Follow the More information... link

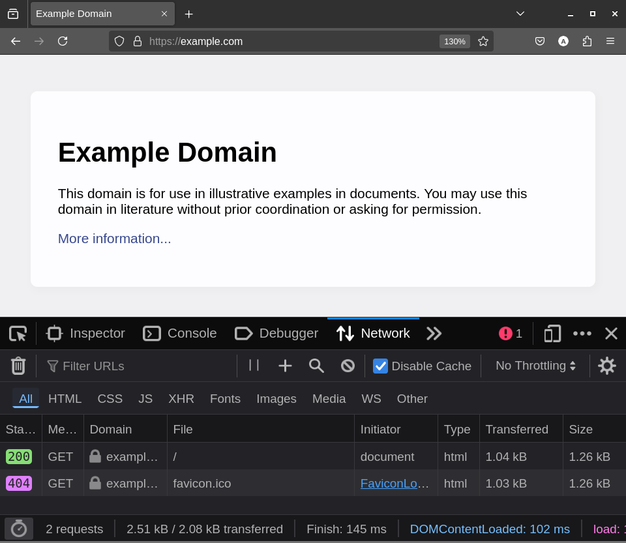[x=115, y=239]
